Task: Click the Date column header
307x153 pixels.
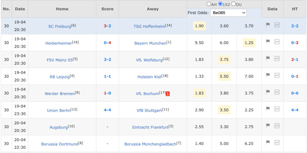Action: coord(20,9)
